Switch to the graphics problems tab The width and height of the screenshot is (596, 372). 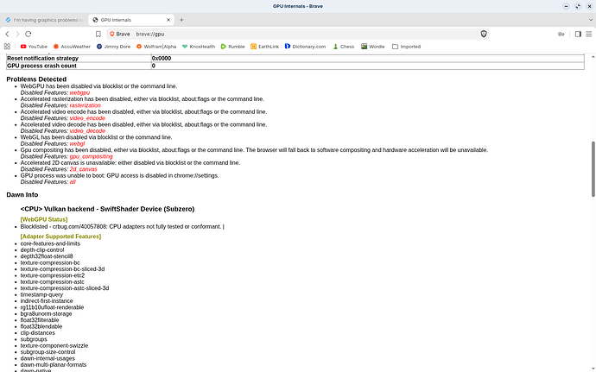[44, 20]
